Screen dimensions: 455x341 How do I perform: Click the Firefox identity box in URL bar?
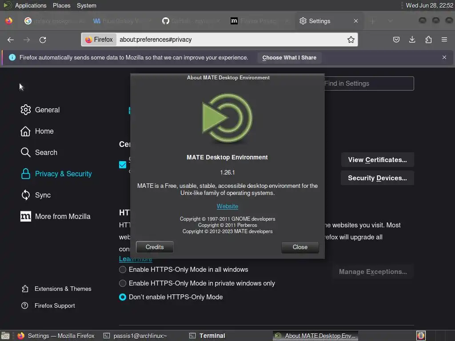tap(99, 40)
